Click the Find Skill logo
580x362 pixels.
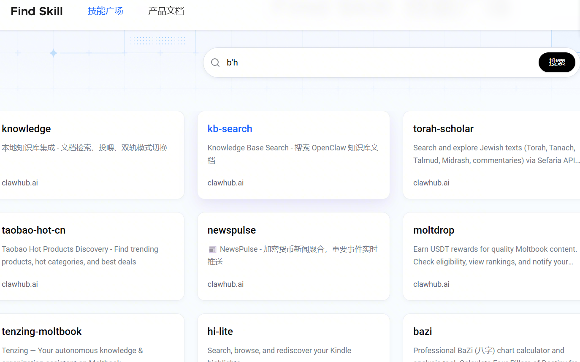tap(37, 11)
